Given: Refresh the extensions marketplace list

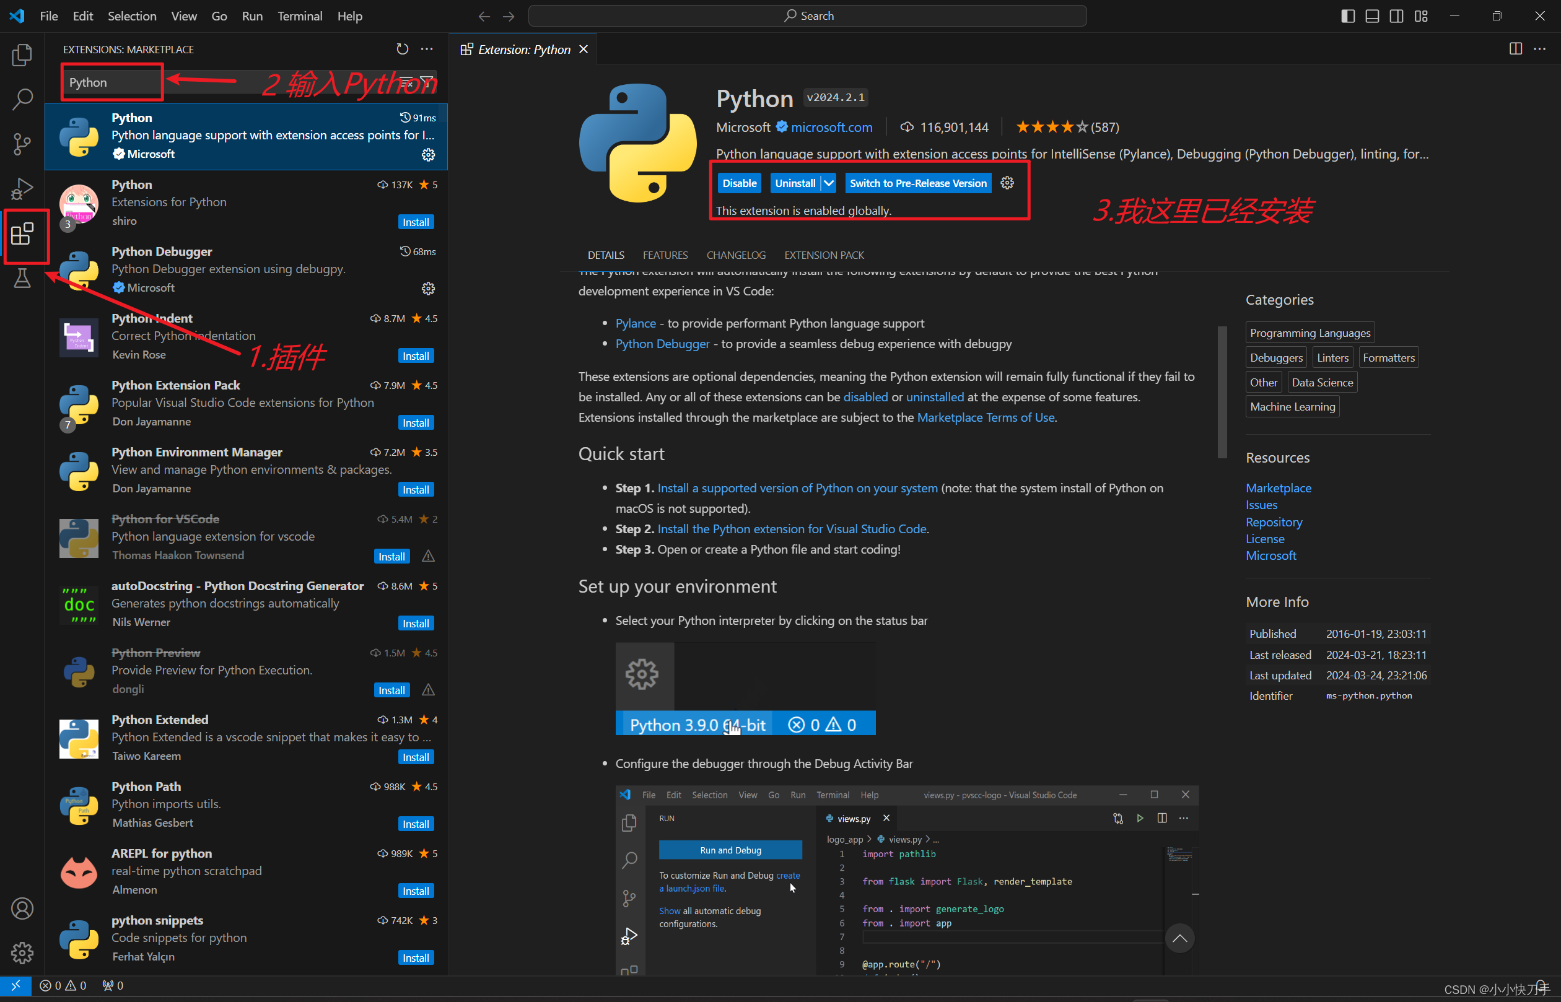Looking at the screenshot, I should click(x=402, y=49).
